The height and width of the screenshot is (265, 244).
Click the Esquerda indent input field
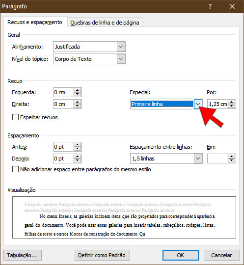tap(63, 92)
